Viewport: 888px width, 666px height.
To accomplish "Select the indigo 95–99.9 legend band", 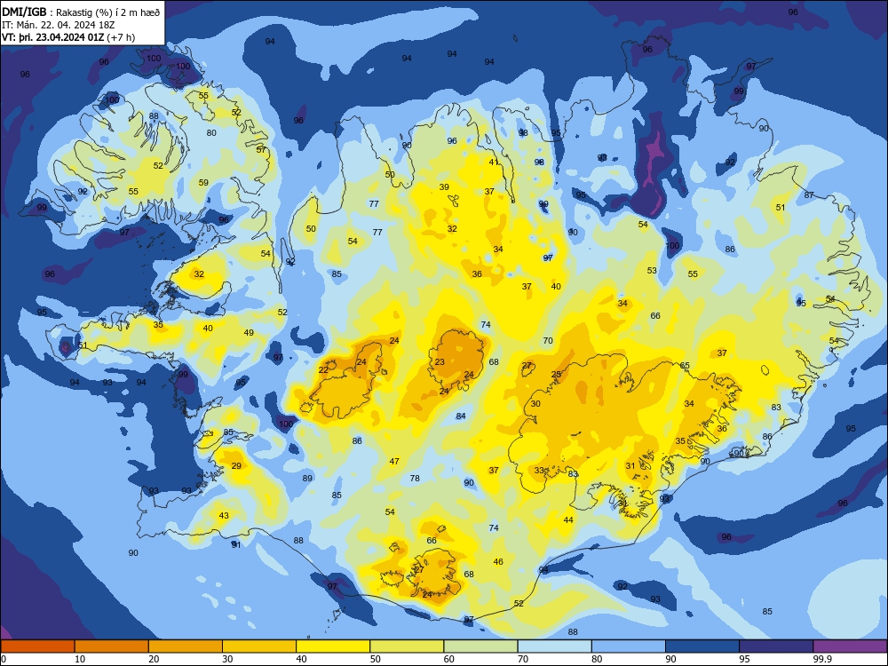I will point(776,646).
